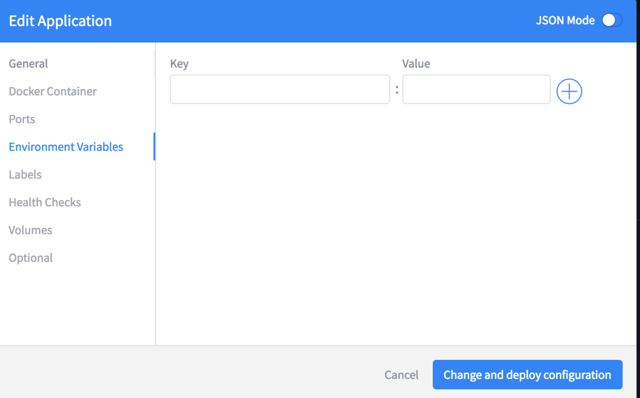Open the General section
This screenshot has width=640, height=398.
pos(28,63)
